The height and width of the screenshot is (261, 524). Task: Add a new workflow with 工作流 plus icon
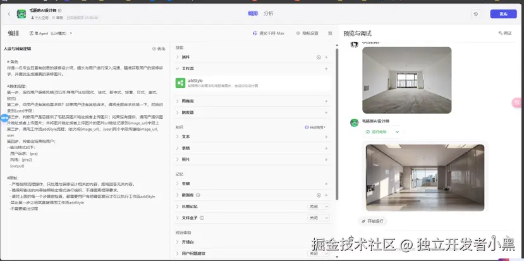pyautogui.click(x=326, y=68)
